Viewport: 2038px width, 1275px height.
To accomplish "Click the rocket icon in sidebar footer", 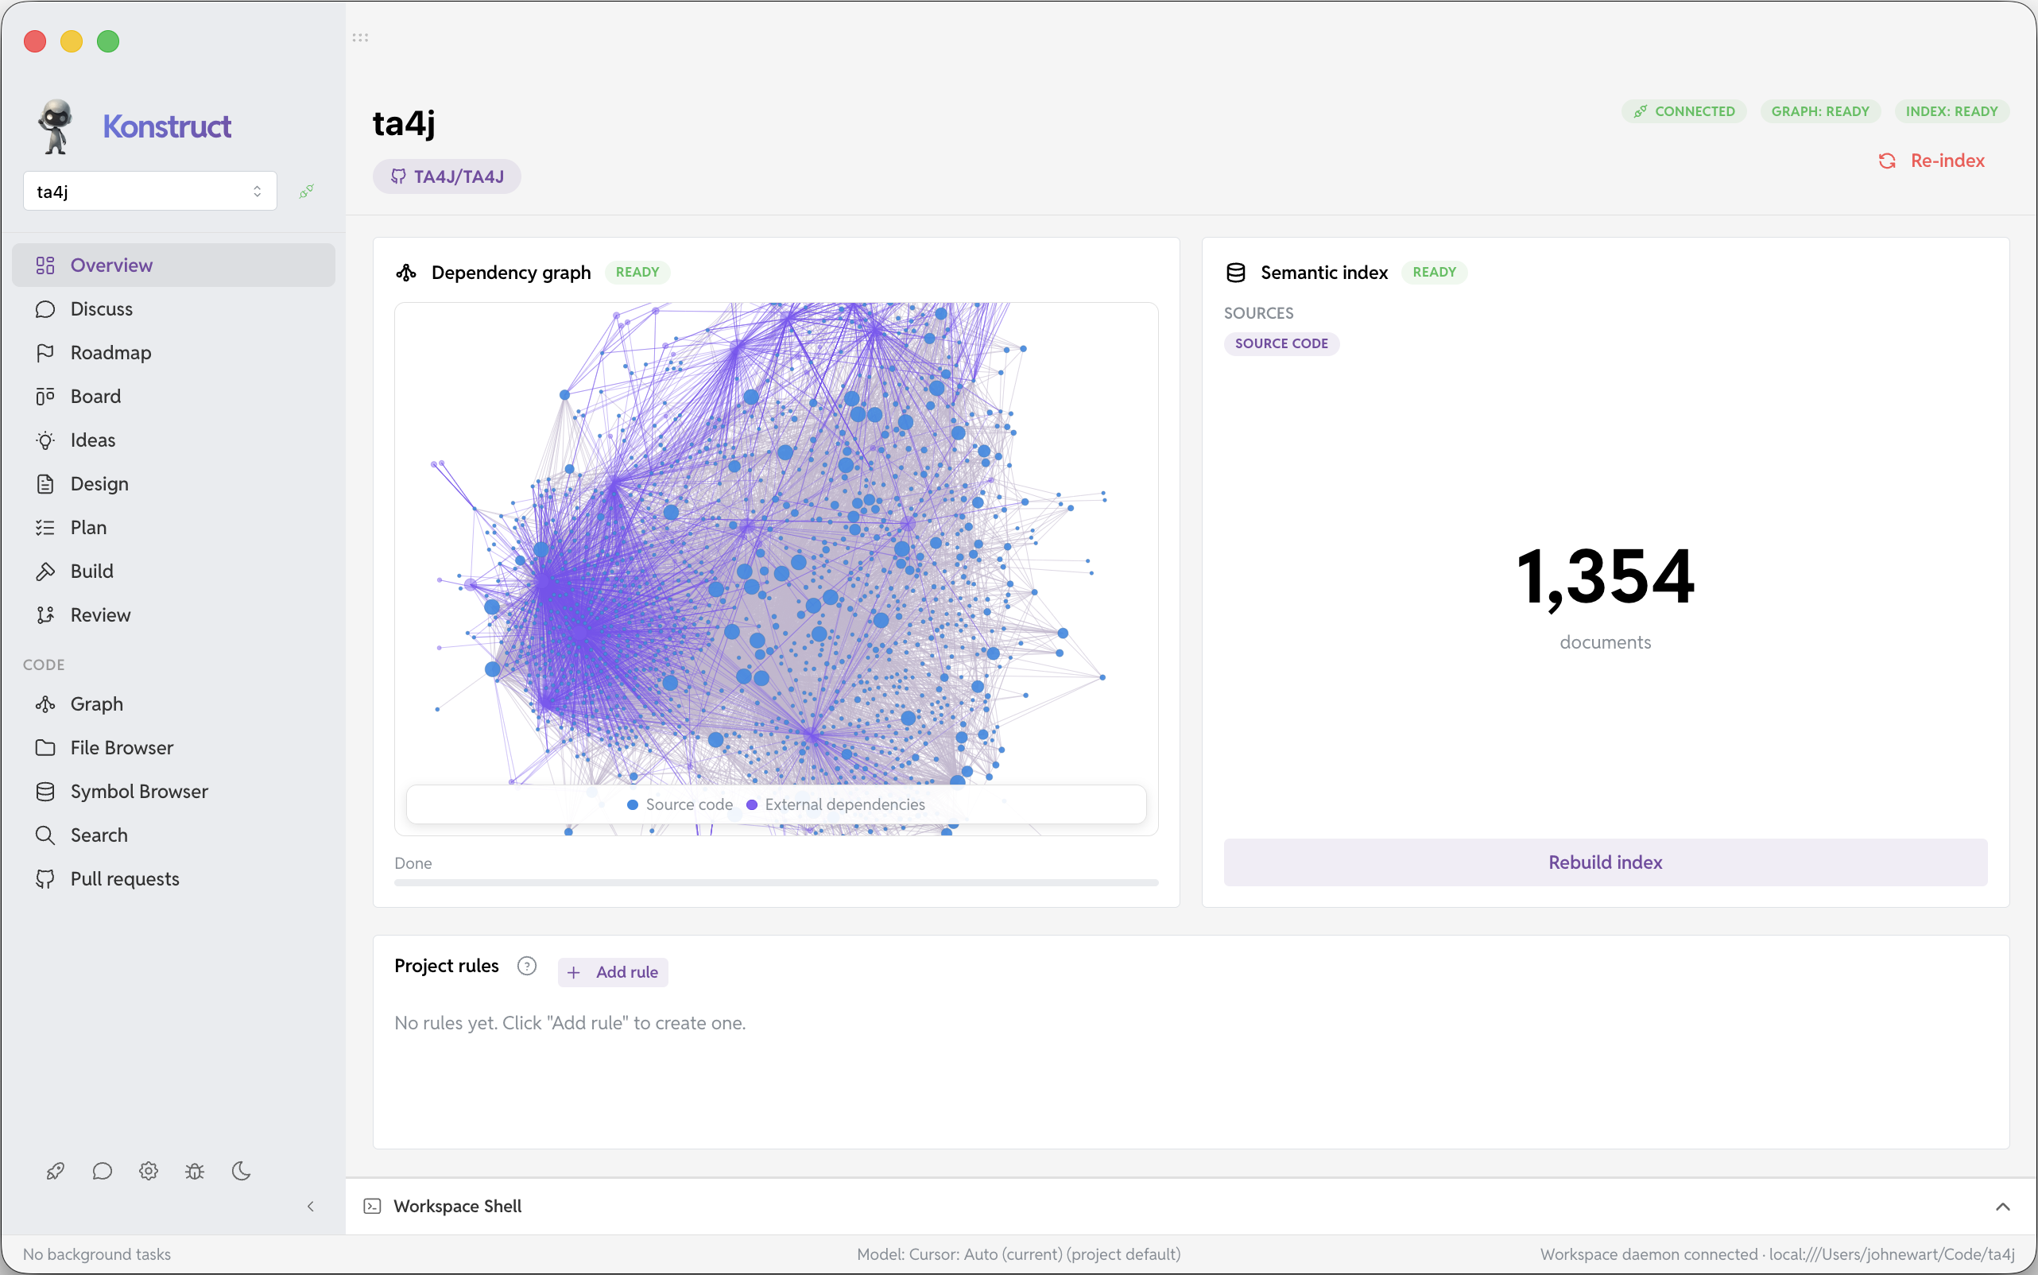I will pos(56,1170).
